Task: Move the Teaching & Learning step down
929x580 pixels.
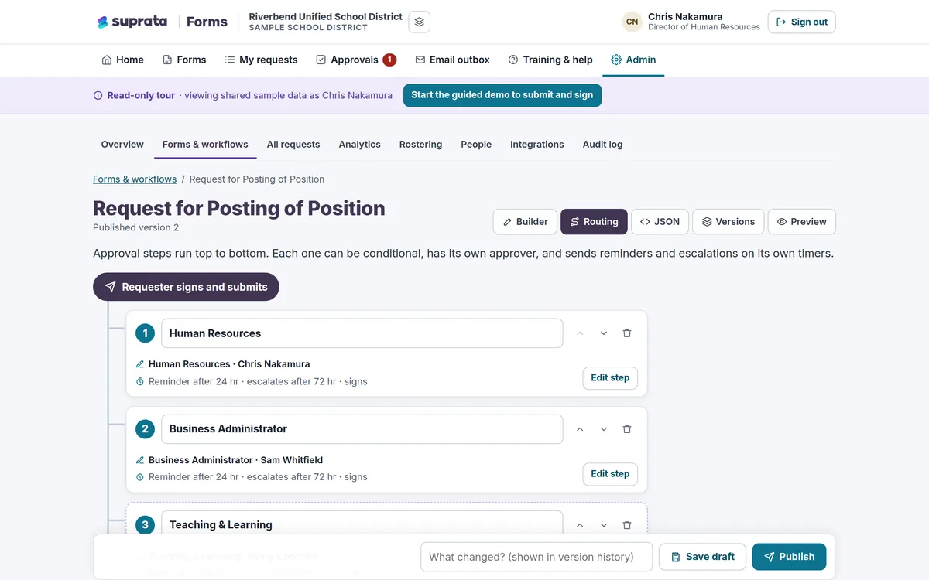Action: 604,525
